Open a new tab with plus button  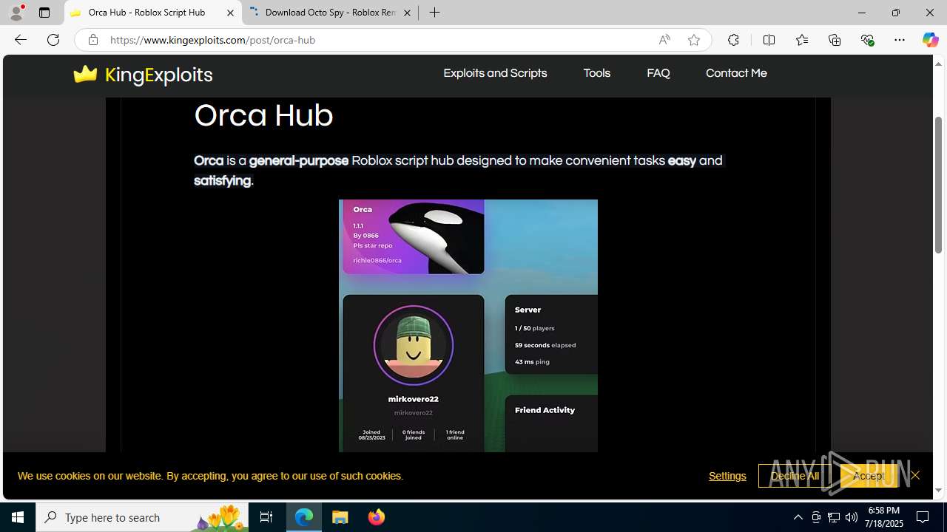click(435, 13)
